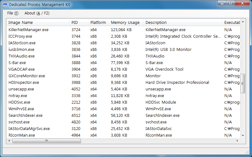
Task: Click the vertical scrollbar down arrow
Action: tap(243, 136)
